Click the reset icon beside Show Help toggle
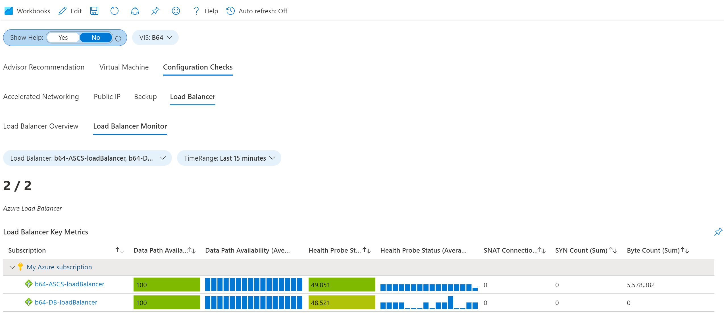Screen dimensions: 724x319 [118, 38]
